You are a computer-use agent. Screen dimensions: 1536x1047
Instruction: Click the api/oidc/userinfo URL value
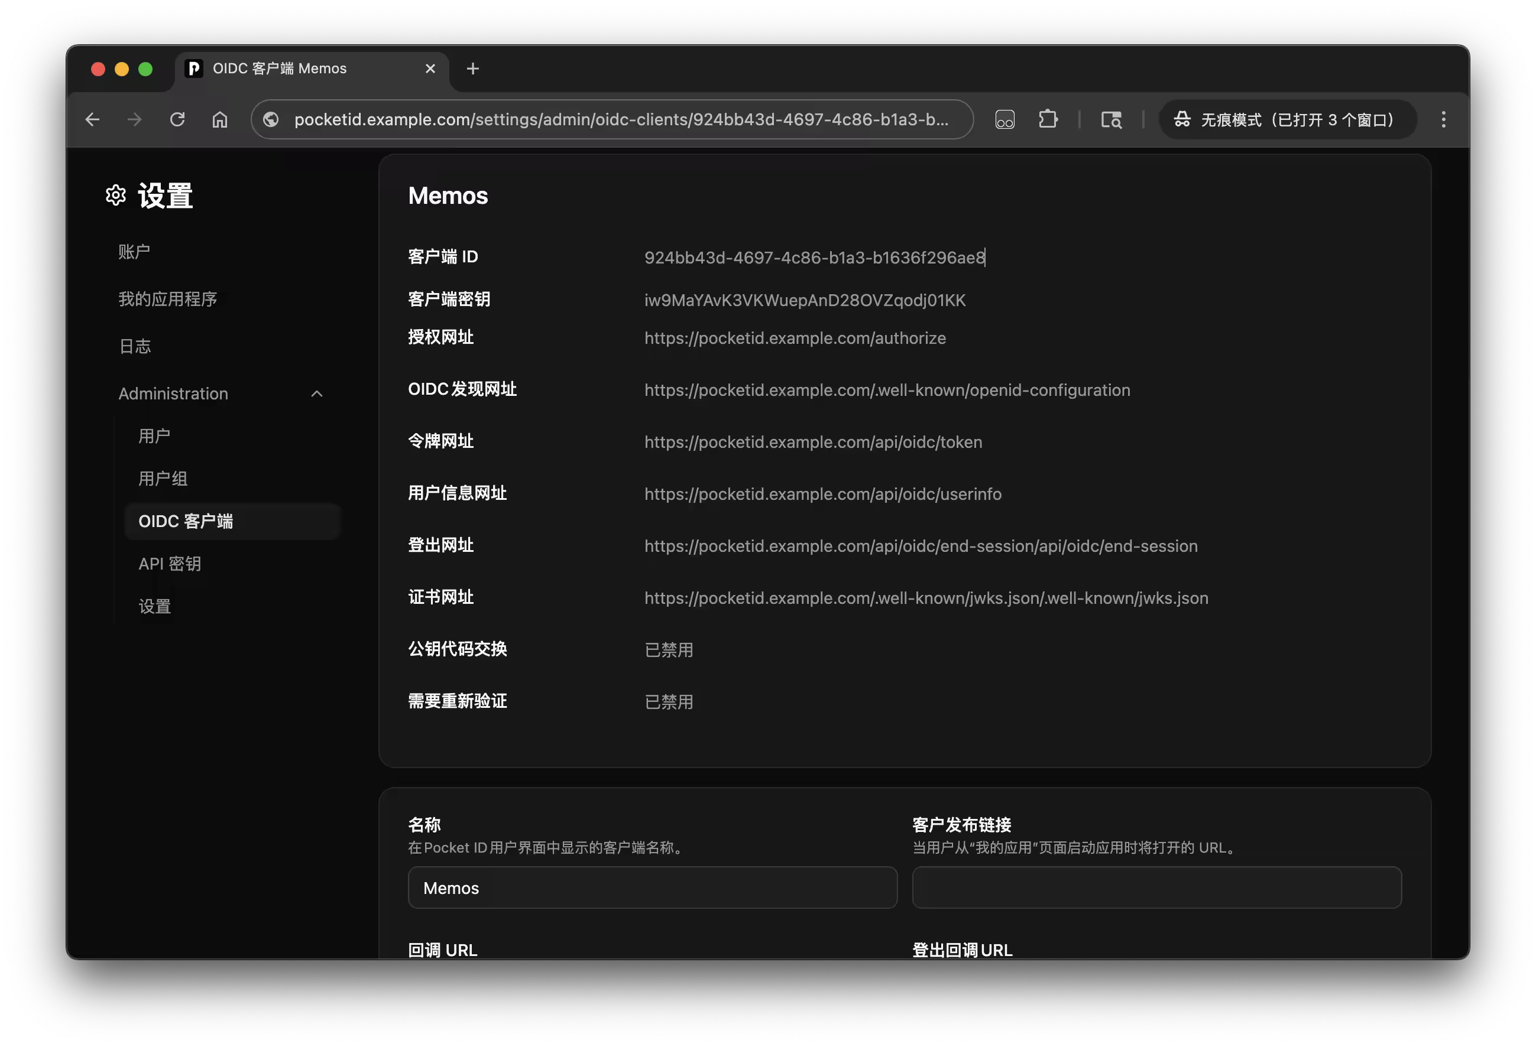click(x=823, y=494)
